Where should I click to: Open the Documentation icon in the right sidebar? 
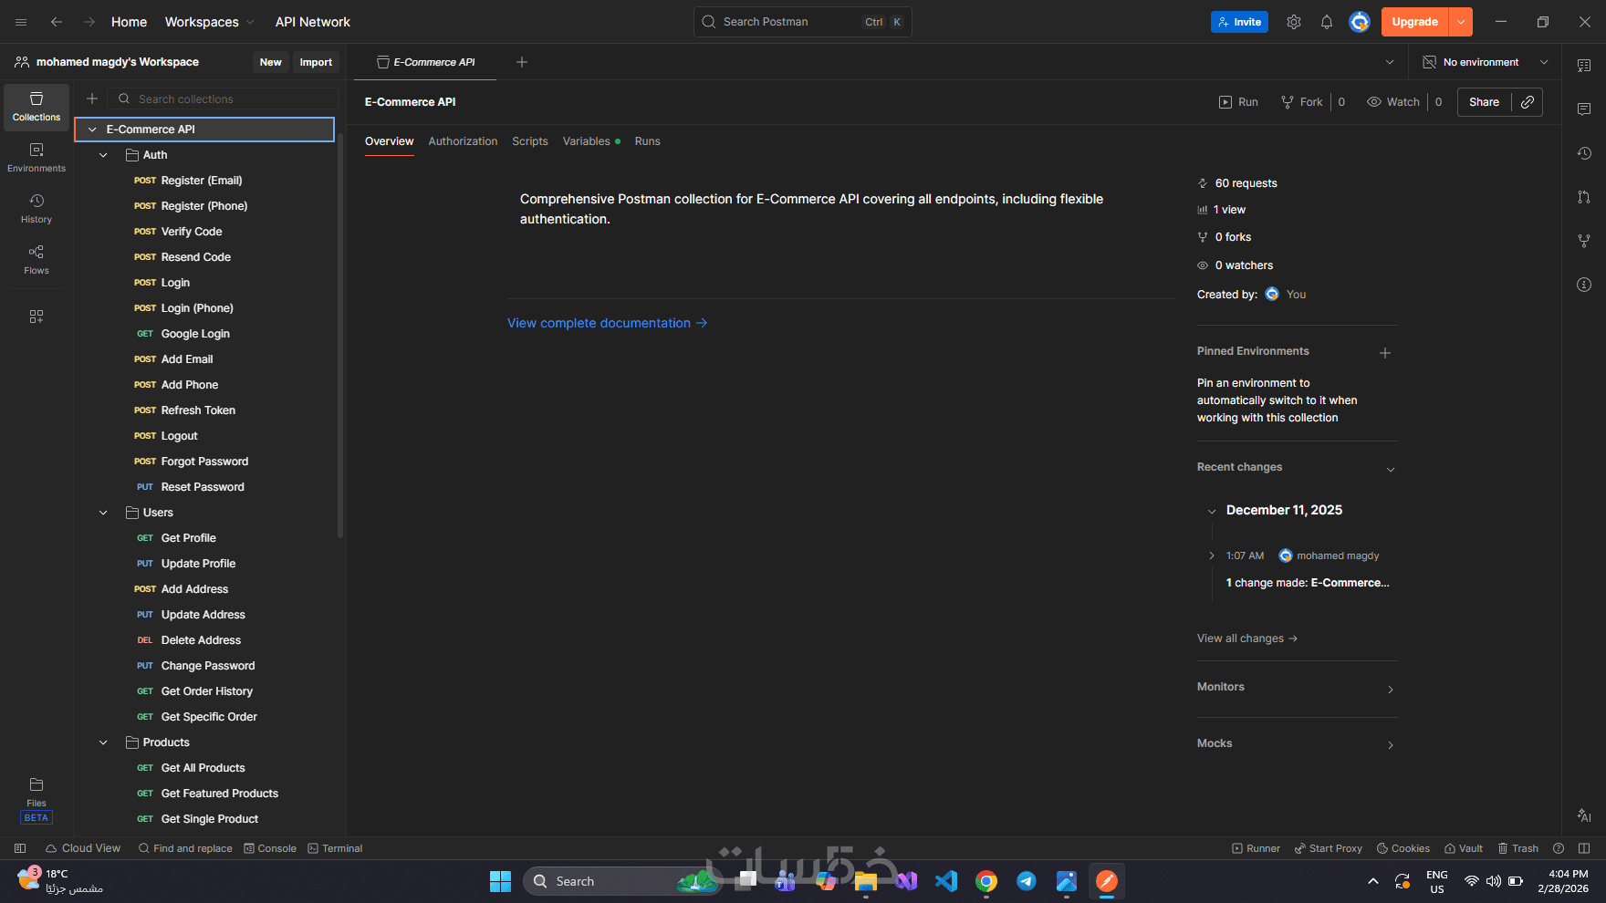point(1584,66)
